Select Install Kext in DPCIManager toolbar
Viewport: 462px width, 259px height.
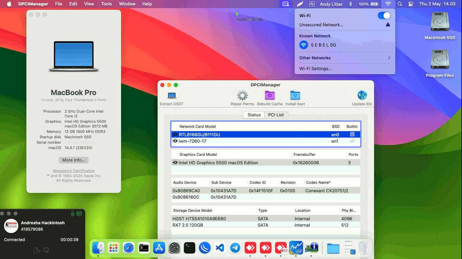pyautogui.click(x=295, y=96)
